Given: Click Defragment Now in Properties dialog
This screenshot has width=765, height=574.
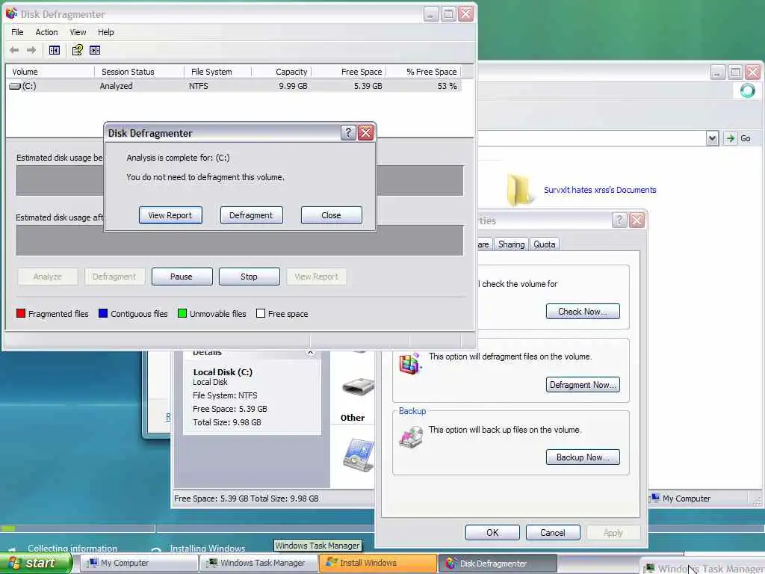Looking at the screenshot, I should pos(583,385).
